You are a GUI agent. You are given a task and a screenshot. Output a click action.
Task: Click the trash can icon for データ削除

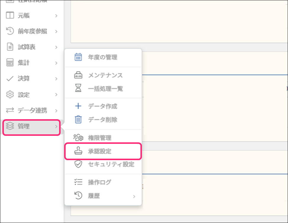coord(78,120)
